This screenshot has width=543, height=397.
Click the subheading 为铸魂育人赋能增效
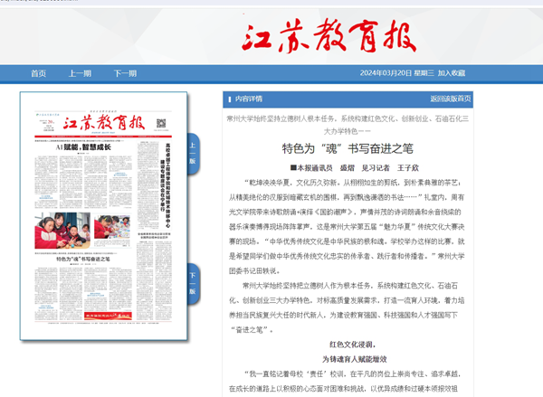pos(355,359)
